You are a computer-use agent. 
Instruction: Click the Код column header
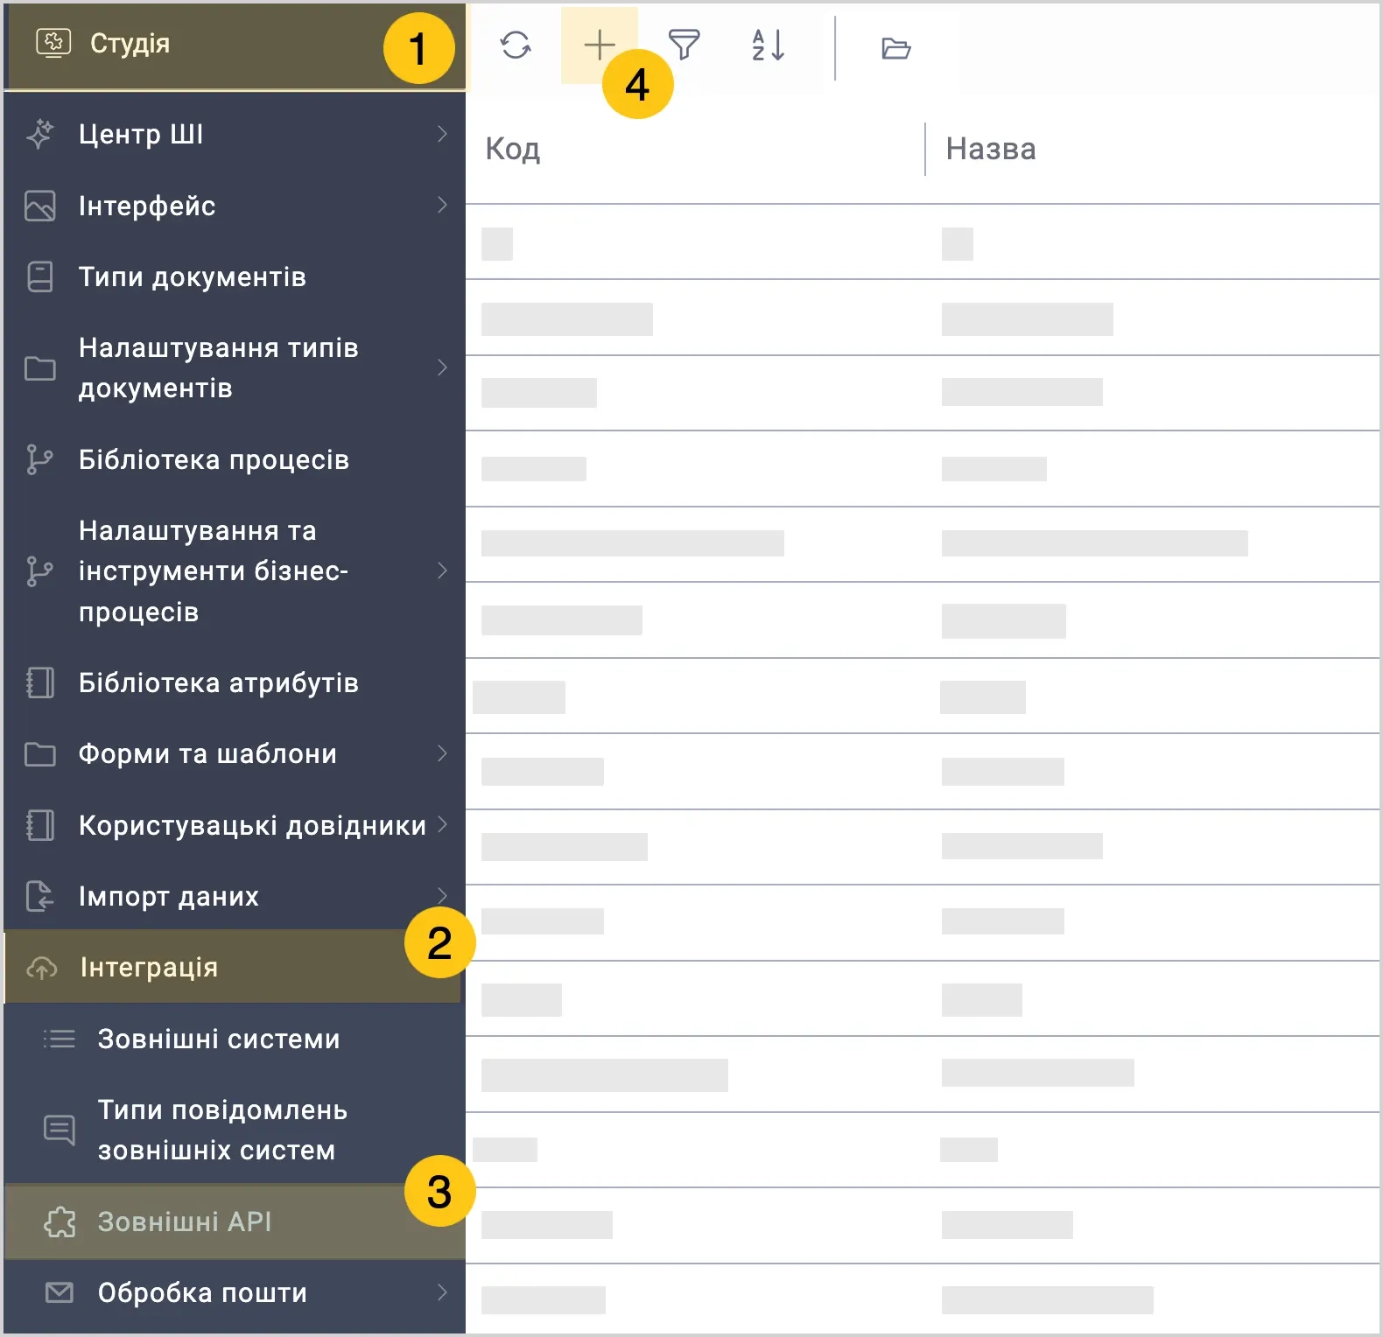513,150
